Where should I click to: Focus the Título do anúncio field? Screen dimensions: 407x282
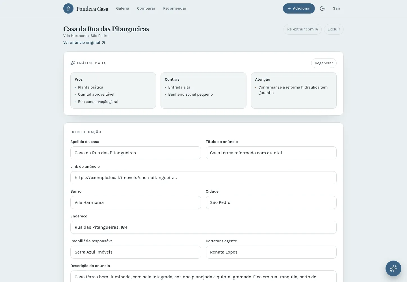[x=271, y=153]
